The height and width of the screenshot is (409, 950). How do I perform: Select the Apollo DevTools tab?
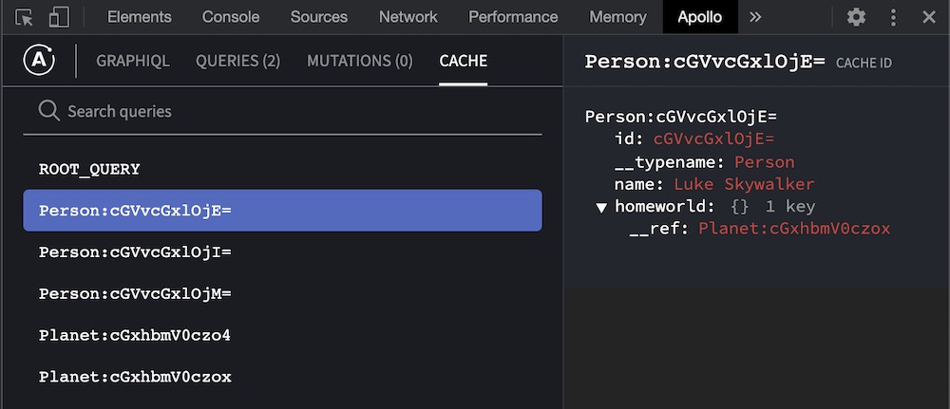click(x=700, y=17)
